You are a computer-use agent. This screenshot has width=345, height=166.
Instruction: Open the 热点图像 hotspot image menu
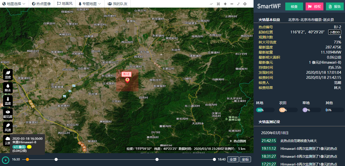tap(41, 4)
